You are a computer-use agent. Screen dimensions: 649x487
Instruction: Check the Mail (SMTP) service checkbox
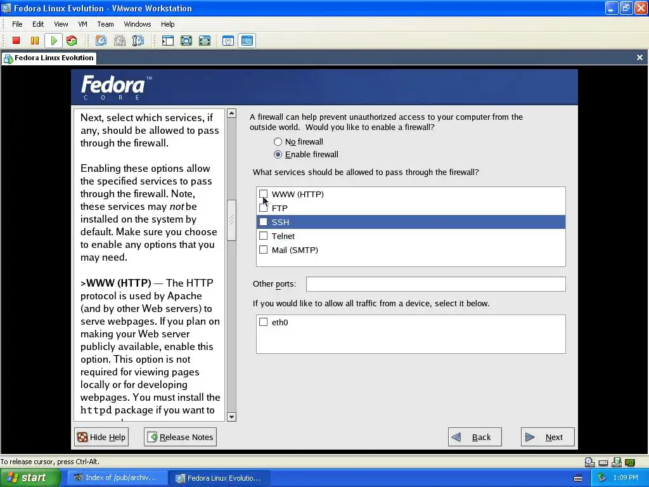[x=263, y=250]
